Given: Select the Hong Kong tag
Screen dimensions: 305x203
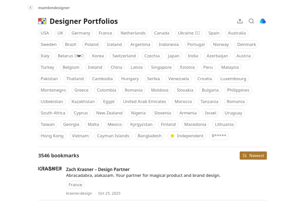Looking at the screenshot, I should click(x=52, y=136).
